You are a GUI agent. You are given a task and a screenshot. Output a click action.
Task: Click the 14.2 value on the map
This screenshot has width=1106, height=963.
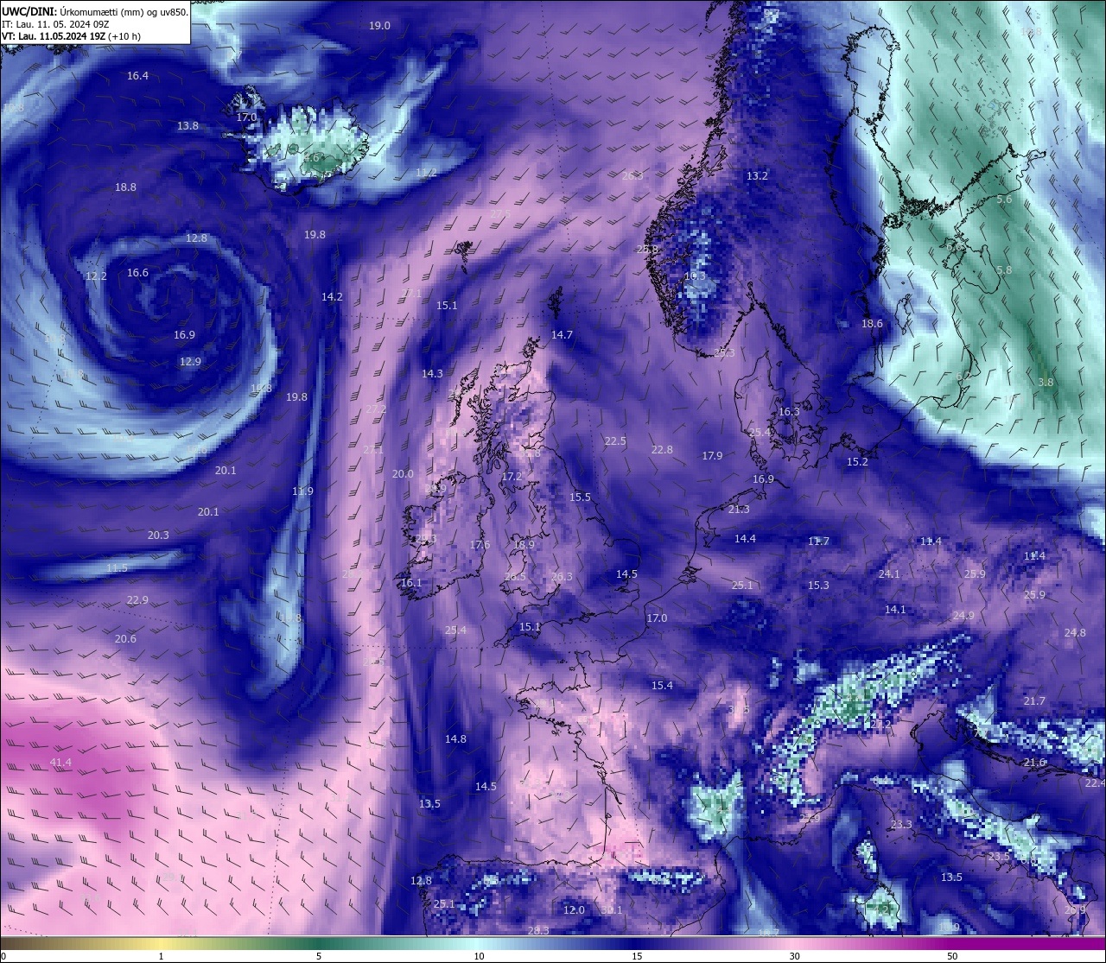coord(332,297)
